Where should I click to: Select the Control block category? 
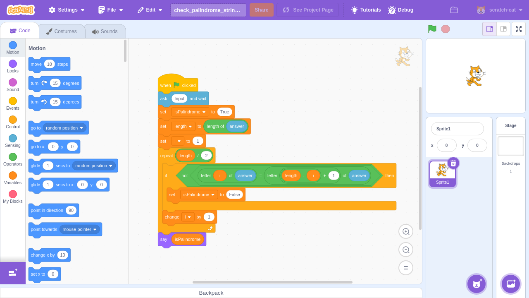coord(13,122)
